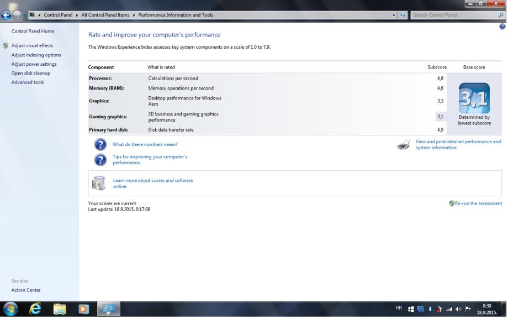Screen dimensions: 508x319
Task: Click the HR language indicator
Action: tap(399, 308)
